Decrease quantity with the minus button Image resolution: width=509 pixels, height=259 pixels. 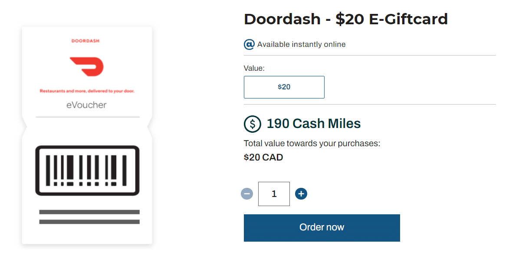click(247, 193)
